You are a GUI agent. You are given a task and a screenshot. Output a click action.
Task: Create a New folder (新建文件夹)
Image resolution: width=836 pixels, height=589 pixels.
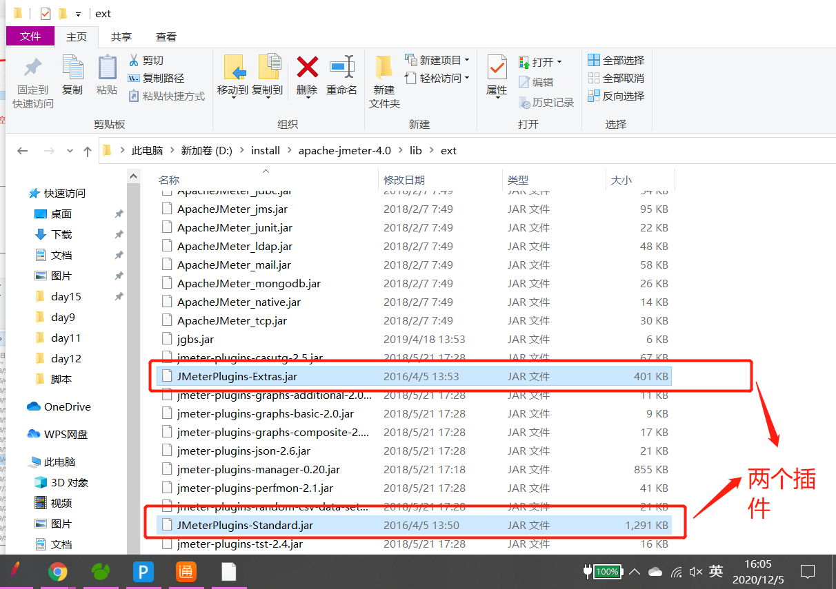point(384,81)
